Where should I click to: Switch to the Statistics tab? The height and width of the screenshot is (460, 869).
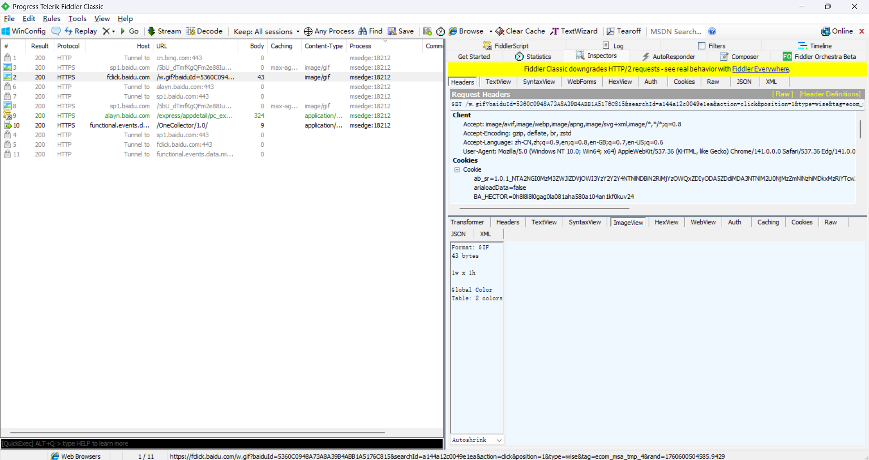click(x=533, y=57)
